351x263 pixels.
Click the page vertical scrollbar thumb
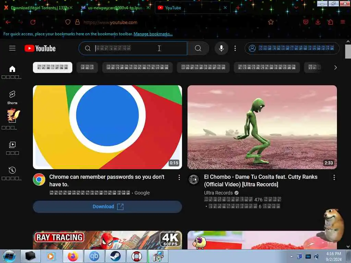pos(348,51)
